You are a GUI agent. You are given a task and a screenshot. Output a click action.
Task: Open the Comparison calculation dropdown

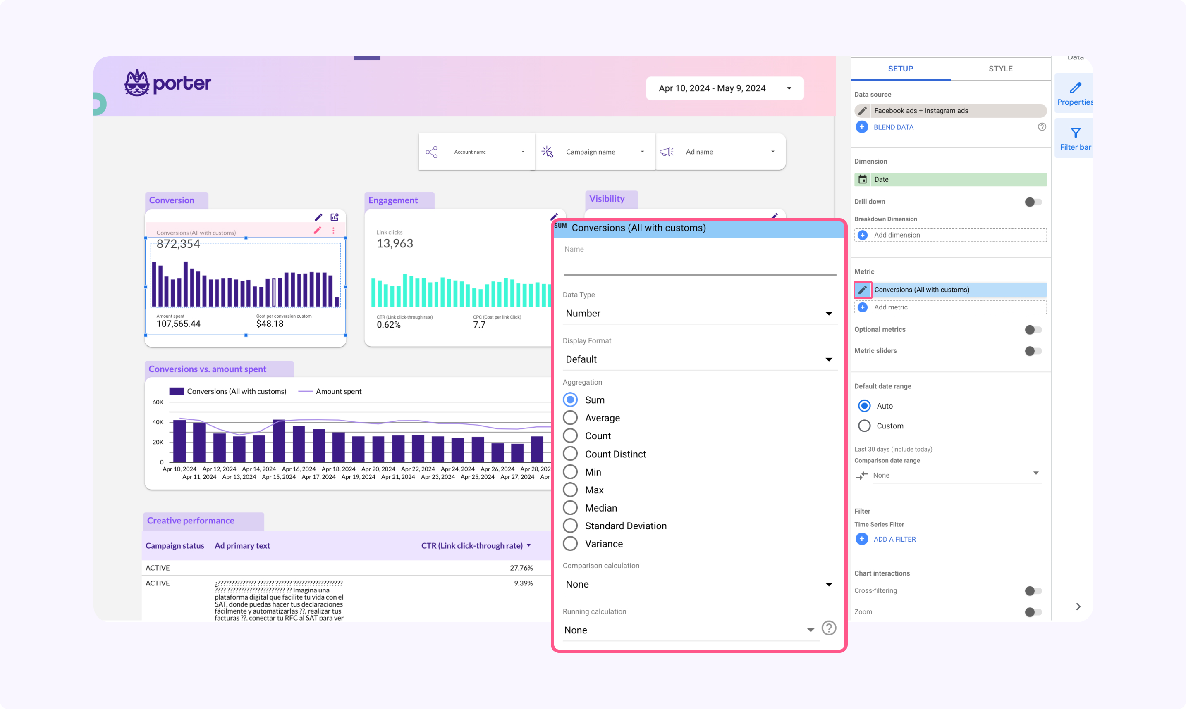click(x=700, y=584)
